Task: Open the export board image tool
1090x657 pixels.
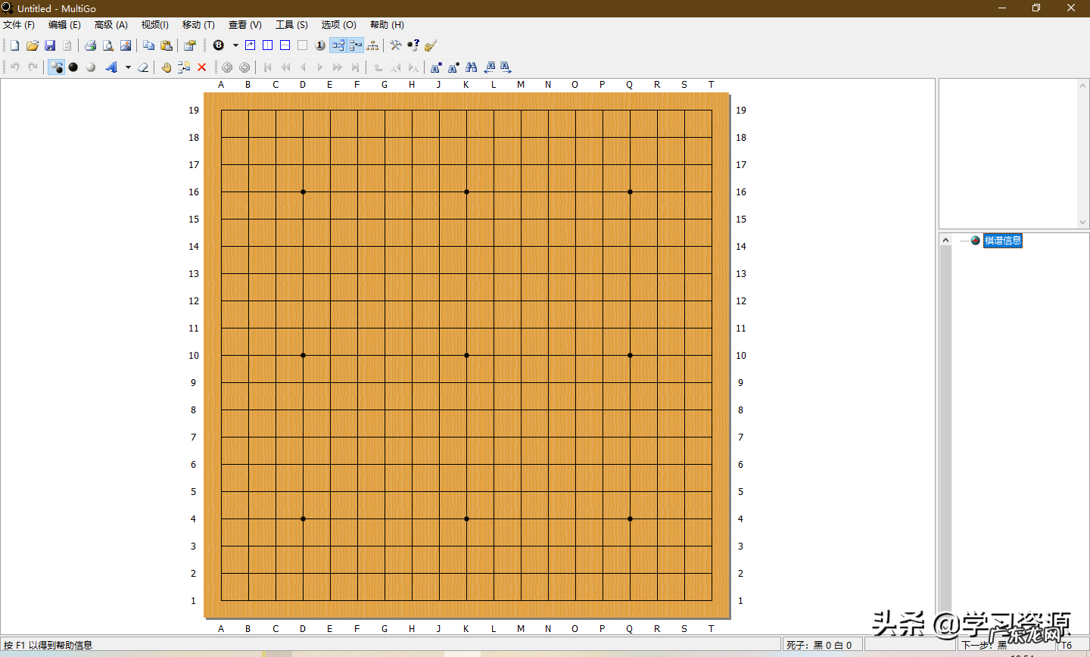Action: coord(125,45)
